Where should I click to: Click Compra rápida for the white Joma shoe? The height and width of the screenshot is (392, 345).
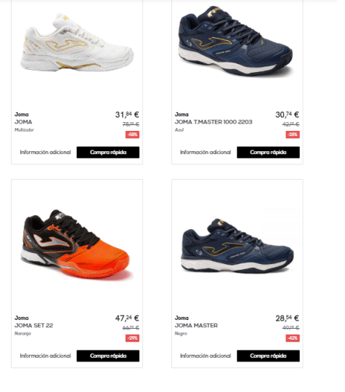(x=108, y=152)
